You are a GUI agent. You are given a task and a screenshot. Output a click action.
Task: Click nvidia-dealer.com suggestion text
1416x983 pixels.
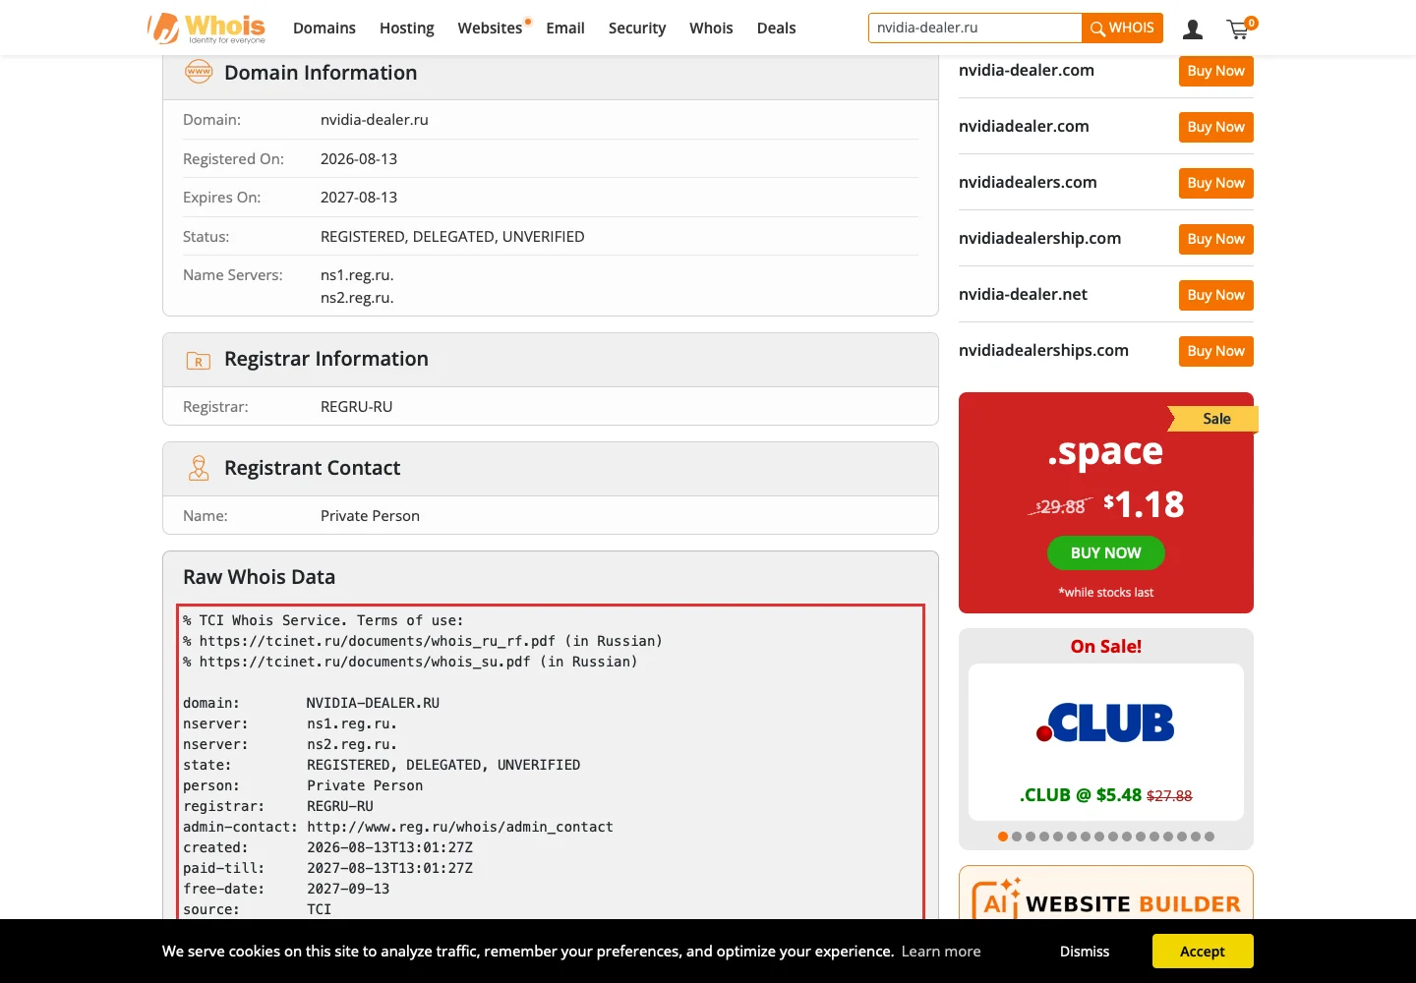coord(1027,71)
